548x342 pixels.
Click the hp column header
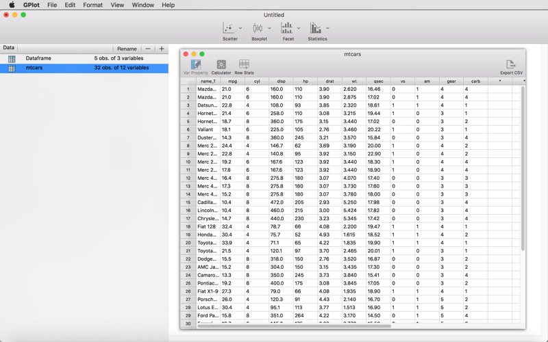pos(306,81)
